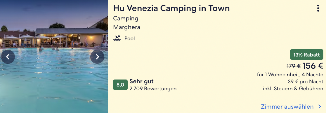Image resolution: width=326 pixels, height=113 pixels.
Task: Click the 39 € pro Nacht text
Action: 306,82
